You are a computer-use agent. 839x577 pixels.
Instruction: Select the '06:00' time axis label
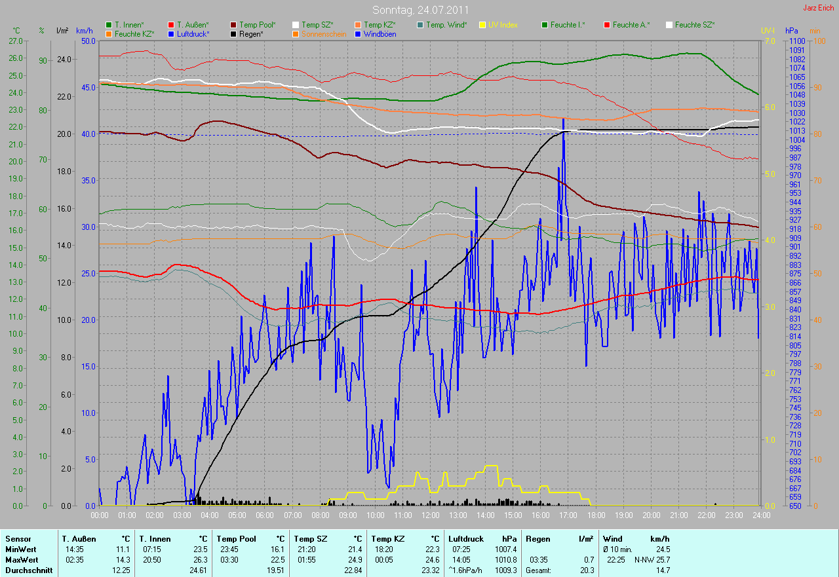[265, 515]
